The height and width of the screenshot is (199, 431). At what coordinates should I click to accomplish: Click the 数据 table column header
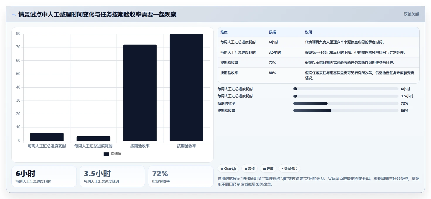[272, 32]
